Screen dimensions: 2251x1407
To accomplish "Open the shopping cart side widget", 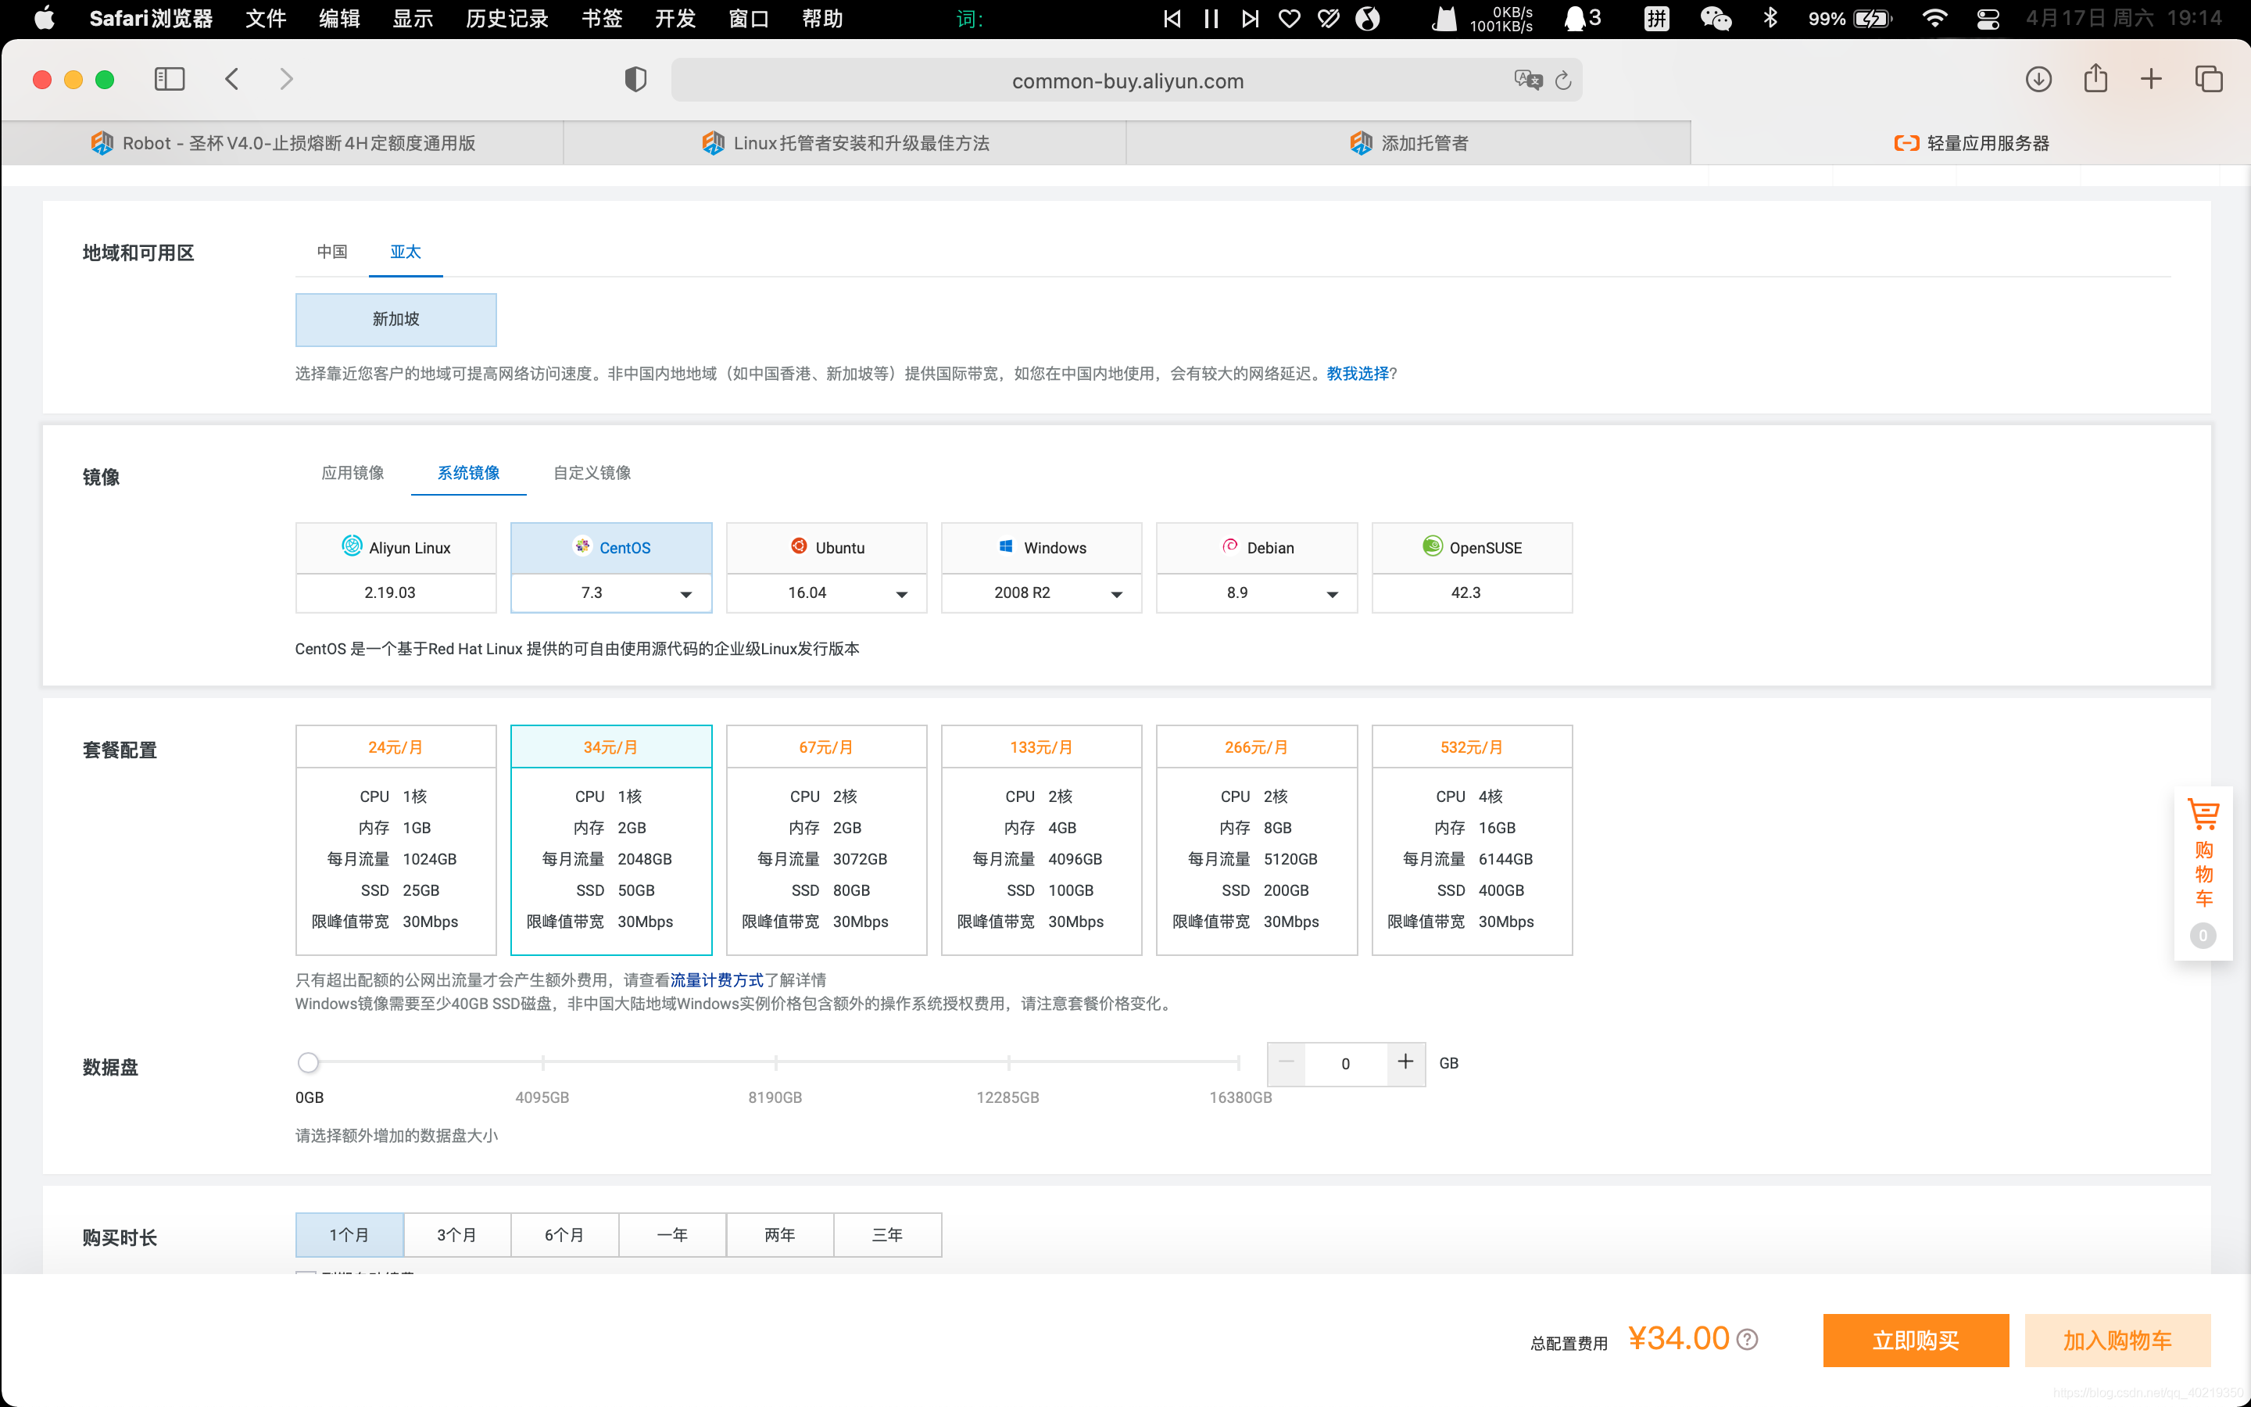I will tap(2203, 873).
